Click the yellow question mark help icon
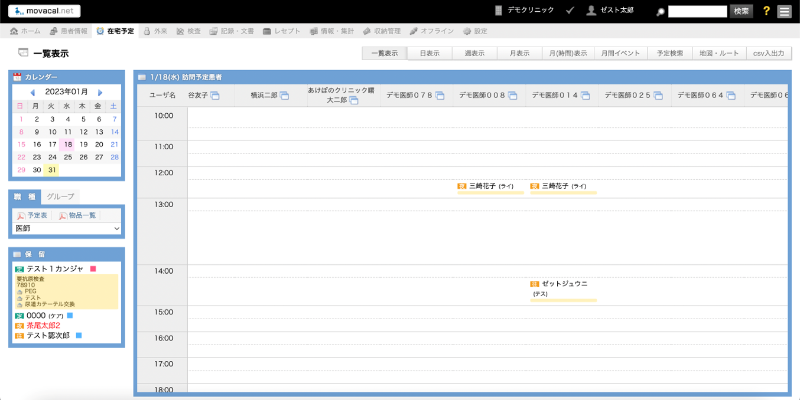This screenshot has width=800, height=400. [x=766, y=11]
